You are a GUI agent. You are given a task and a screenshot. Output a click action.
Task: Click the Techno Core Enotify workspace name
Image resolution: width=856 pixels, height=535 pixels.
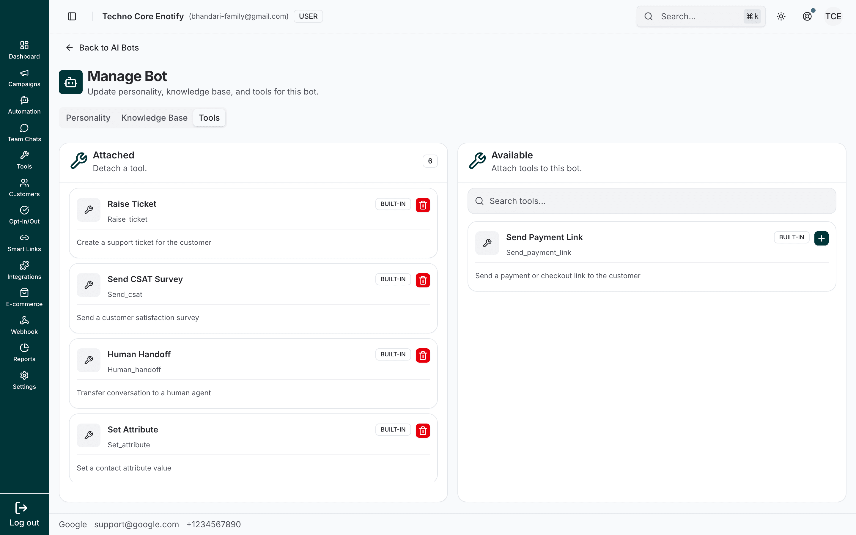[x=143, y=16]
